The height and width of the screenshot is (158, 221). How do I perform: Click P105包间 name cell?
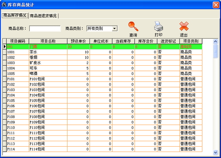[48, 101]
